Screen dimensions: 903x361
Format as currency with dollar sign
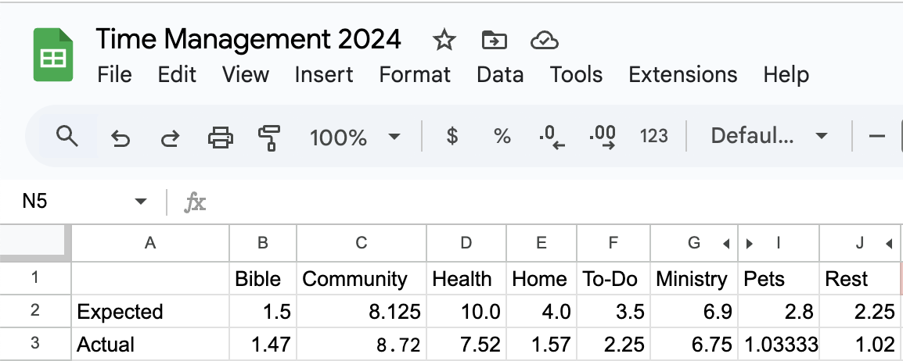pyautogui.click(x=452, y=136)
